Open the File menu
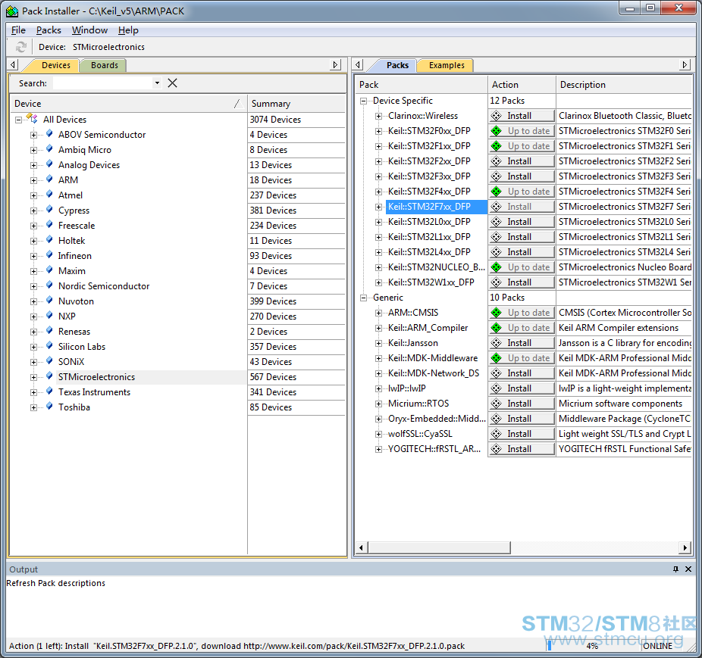This screenshot has height=658, width=702. (18, 30)
